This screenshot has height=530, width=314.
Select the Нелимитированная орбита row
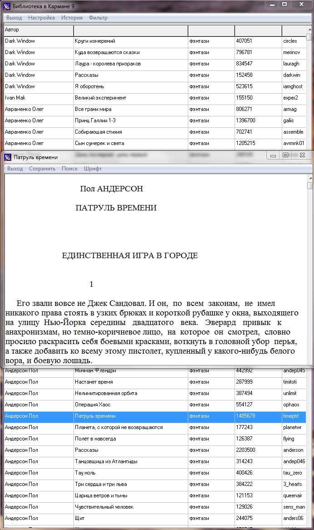(155, 394)
